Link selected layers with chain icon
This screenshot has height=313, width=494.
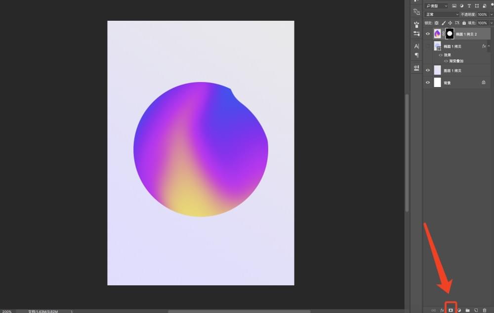tap(433, 310)
